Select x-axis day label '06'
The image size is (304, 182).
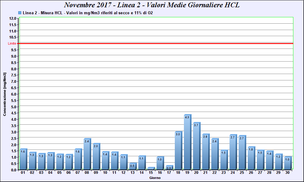click(x=68, y=173)
